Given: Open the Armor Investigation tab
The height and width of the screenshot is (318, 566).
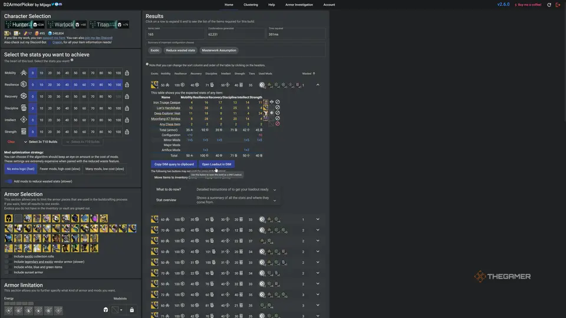Looking at the screenshot, I should point(299,5).
